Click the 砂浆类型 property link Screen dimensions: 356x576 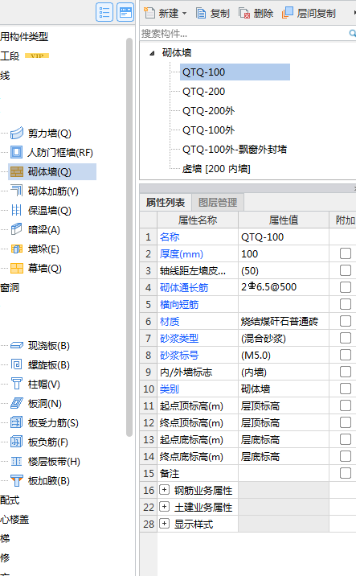179,339
